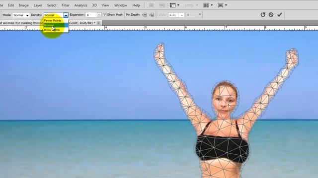Click the Arrange Documents icon

206,5
